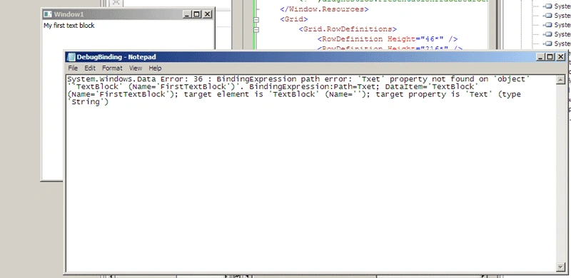Screen dimensions: 571x278
Task: Click the Window1 title bar application icon
Action: 47,14
